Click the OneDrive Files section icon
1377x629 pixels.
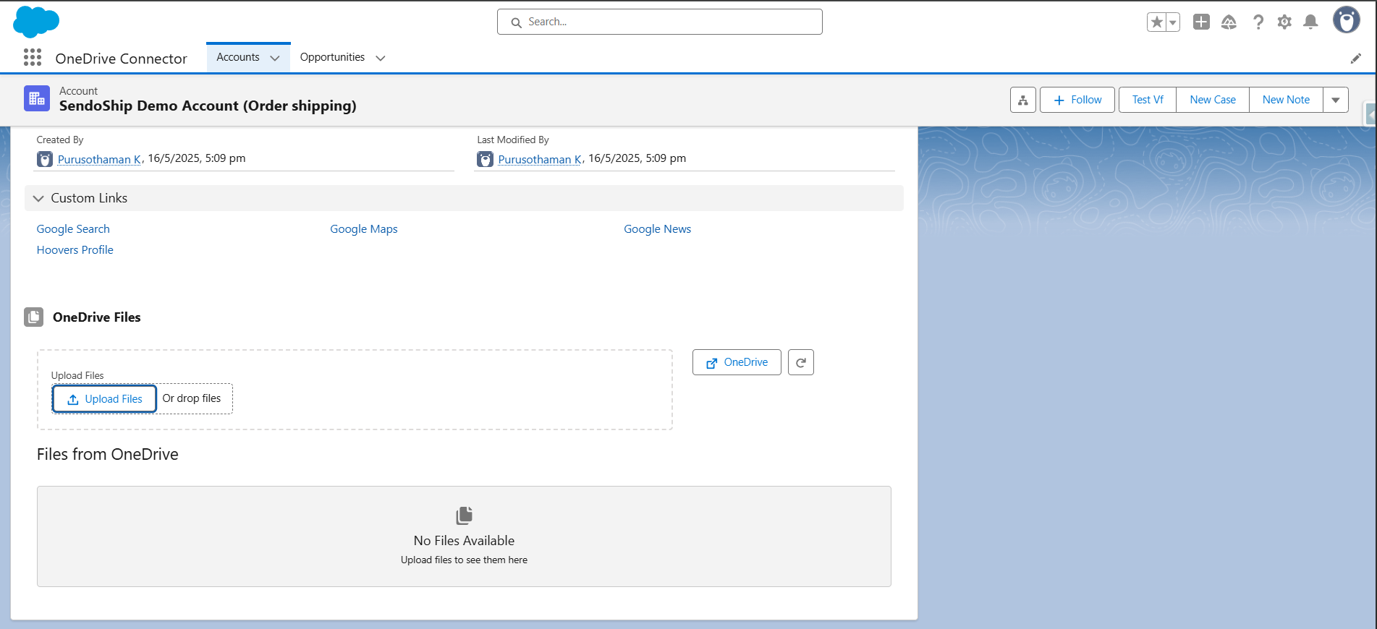tap(34, 317)
